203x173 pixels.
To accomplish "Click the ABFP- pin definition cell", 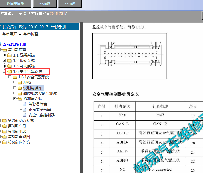I will [x=122, y=152].
